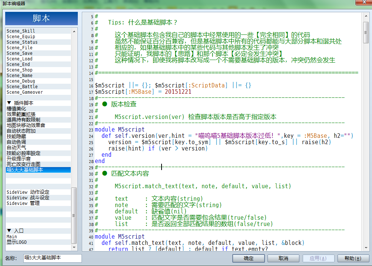372x266 pixels.
Task: Select the Scene_Status script
Action: [x=38, y=42]
